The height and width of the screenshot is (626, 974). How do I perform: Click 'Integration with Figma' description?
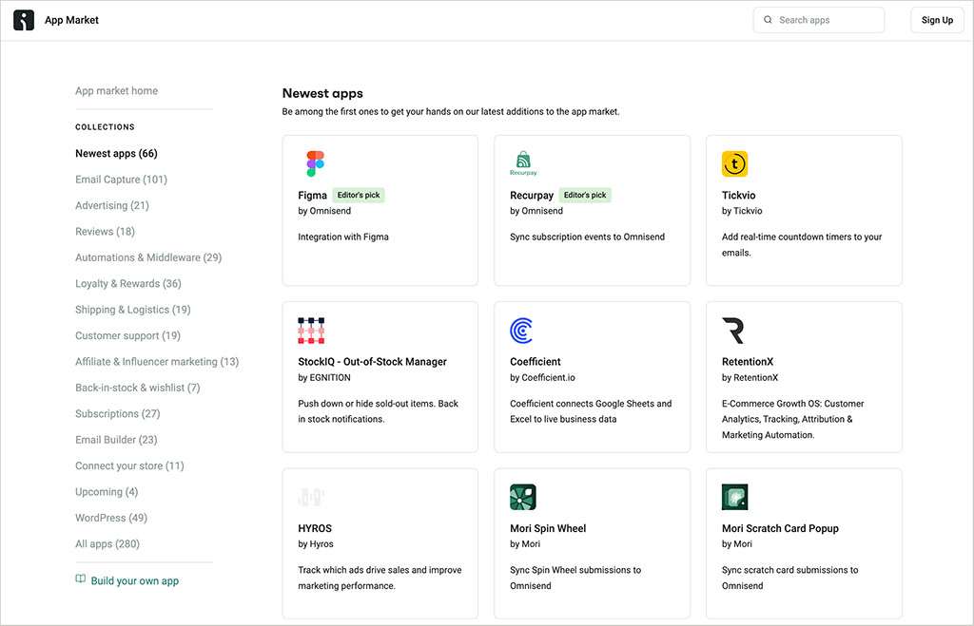point(342,237)
